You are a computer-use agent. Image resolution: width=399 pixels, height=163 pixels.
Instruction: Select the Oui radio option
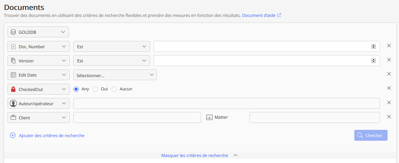coord(95,89)
